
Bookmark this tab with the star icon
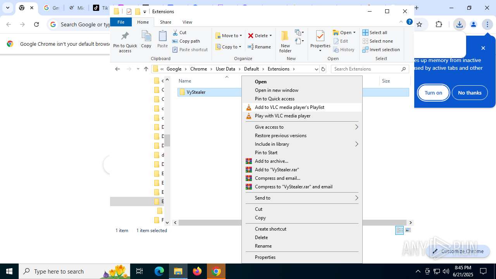tap(419, 24)
